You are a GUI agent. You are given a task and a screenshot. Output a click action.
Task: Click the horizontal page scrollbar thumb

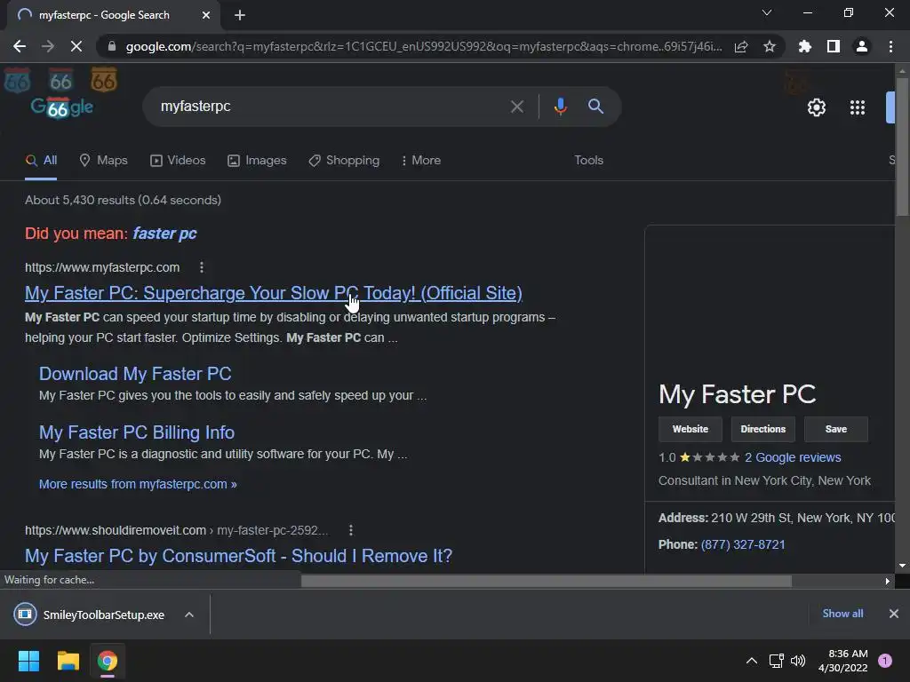(x=547, y=581)
